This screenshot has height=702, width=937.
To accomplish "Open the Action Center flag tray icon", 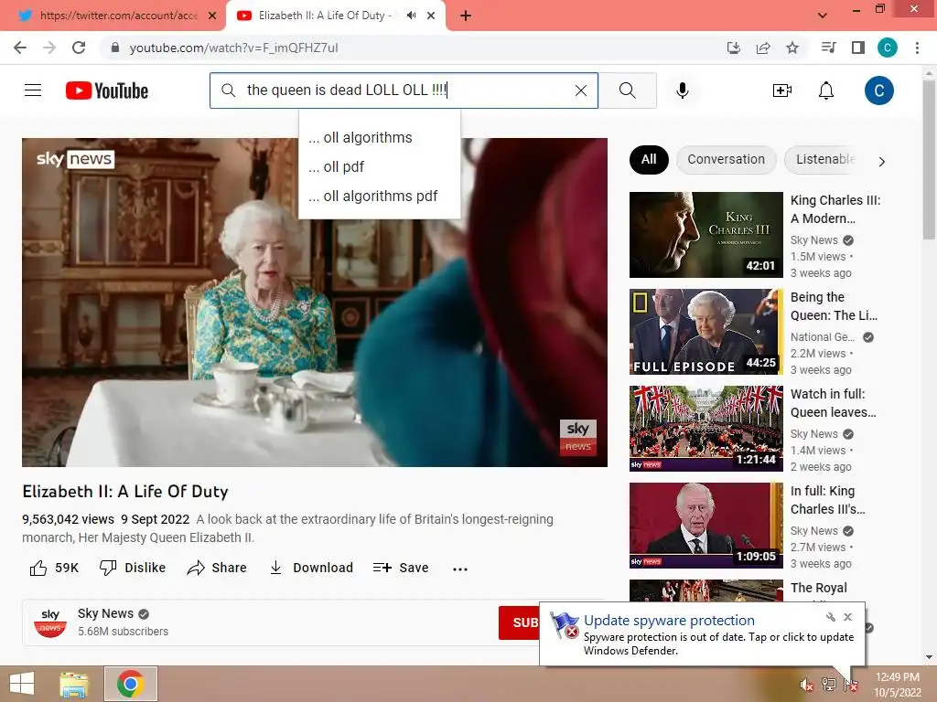I will 850,685.
